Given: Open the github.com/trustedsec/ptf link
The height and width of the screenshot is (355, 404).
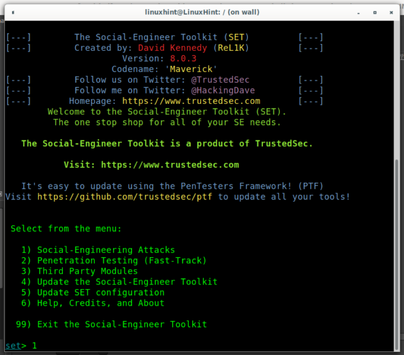Looking at the screenshot, I should click(125, 197).
